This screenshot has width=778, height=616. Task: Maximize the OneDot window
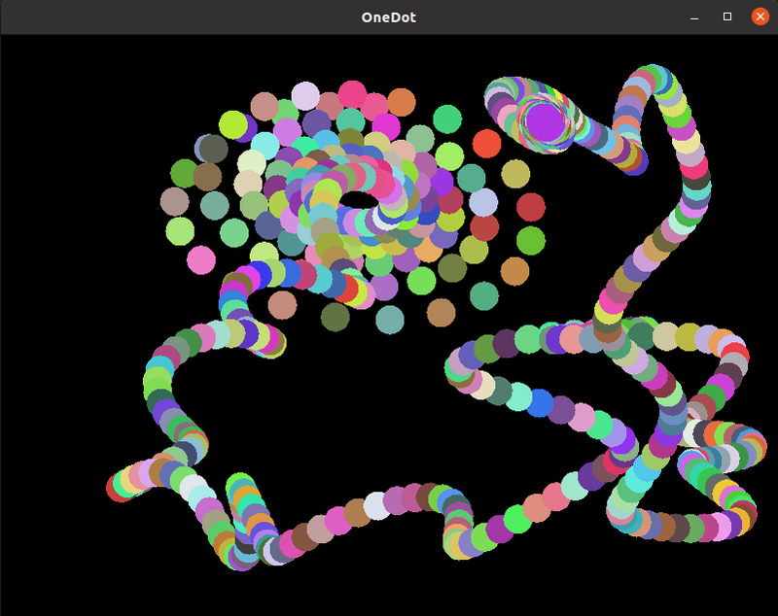pyautogui.click(x=725, y=15)
